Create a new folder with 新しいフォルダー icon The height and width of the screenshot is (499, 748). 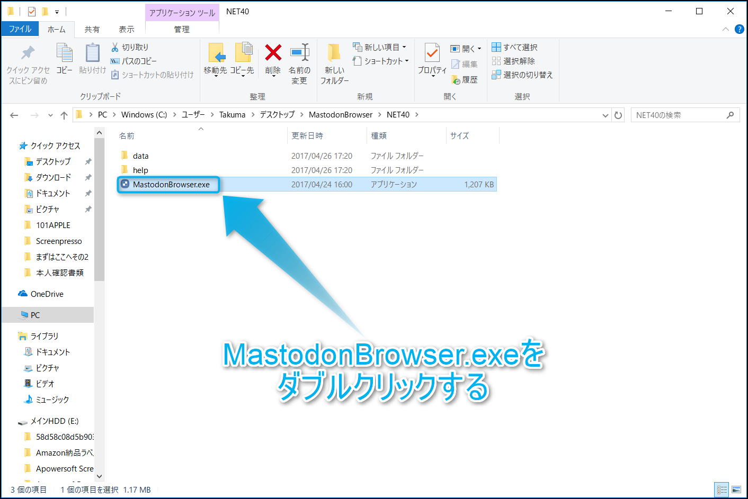[x=334, y=53]
